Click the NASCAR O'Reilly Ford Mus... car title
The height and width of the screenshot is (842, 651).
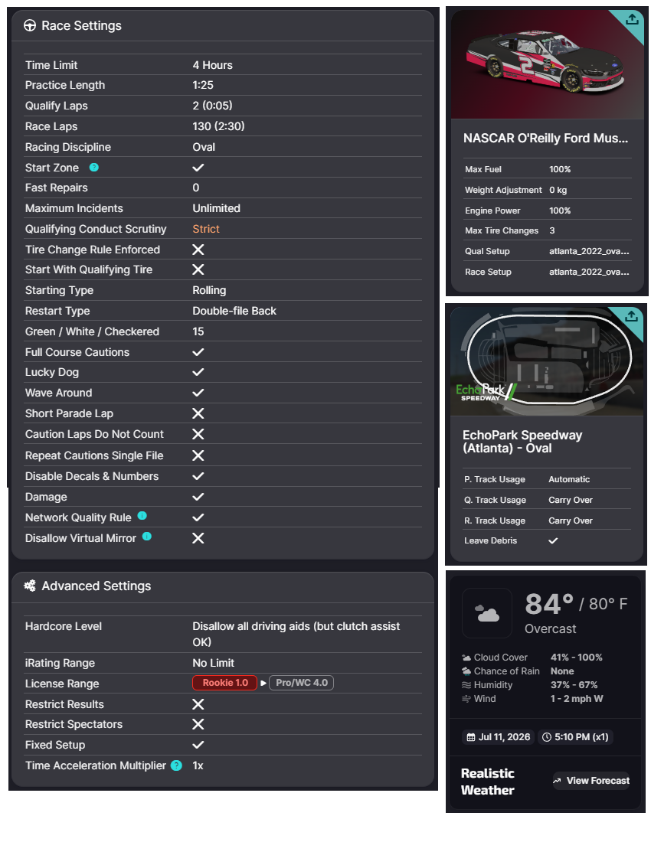(x=546, y=139)
